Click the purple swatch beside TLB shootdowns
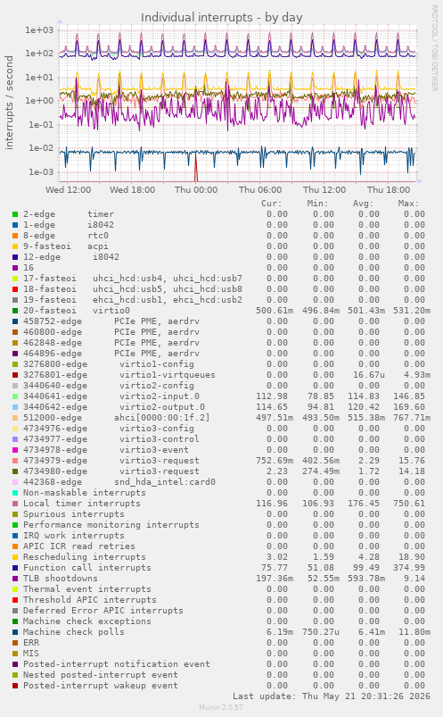Viewport: 443px width, 717px height. 15,579
